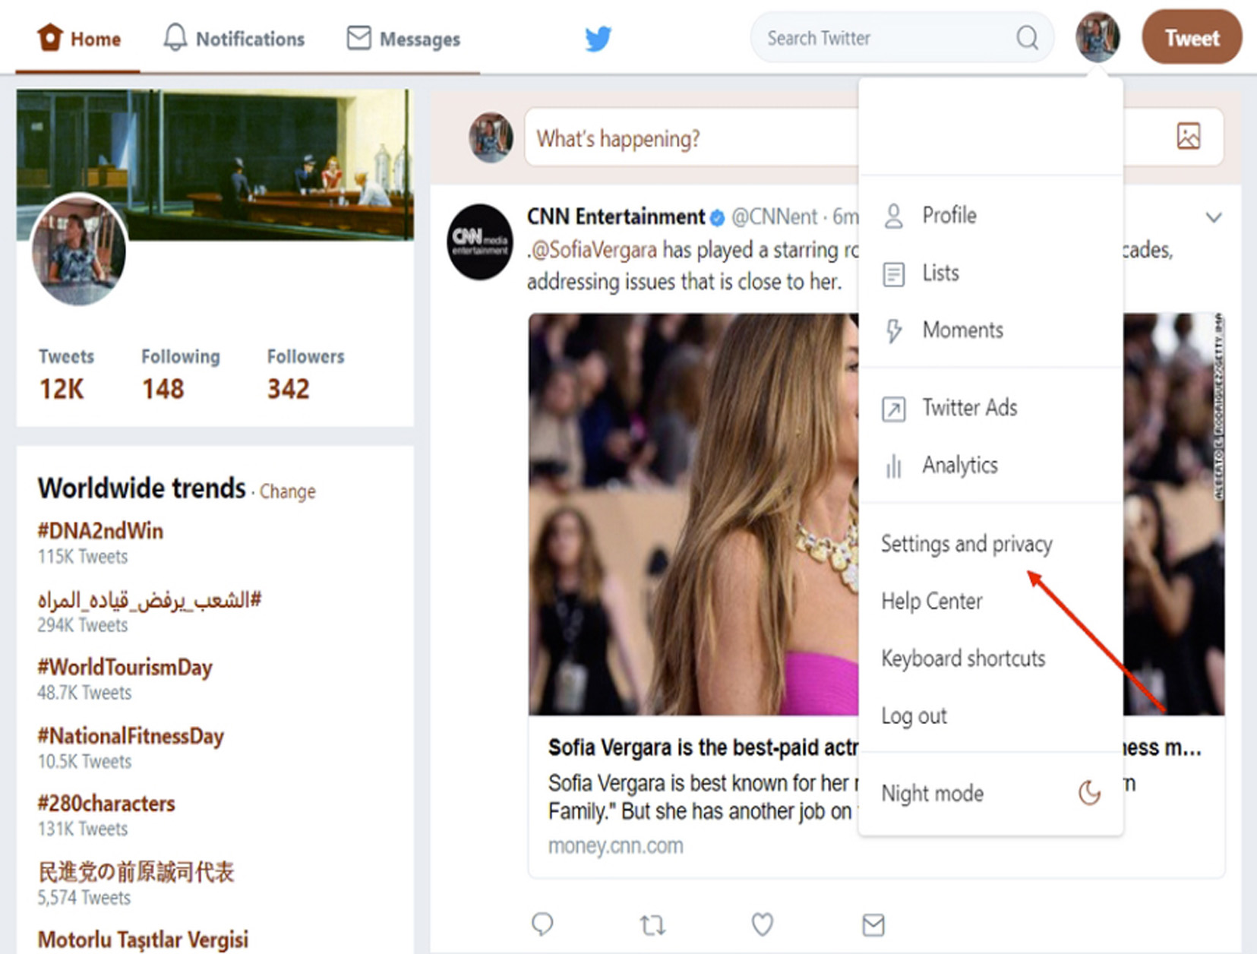Like the CNN tweet with heart icon

pos(763,924)
